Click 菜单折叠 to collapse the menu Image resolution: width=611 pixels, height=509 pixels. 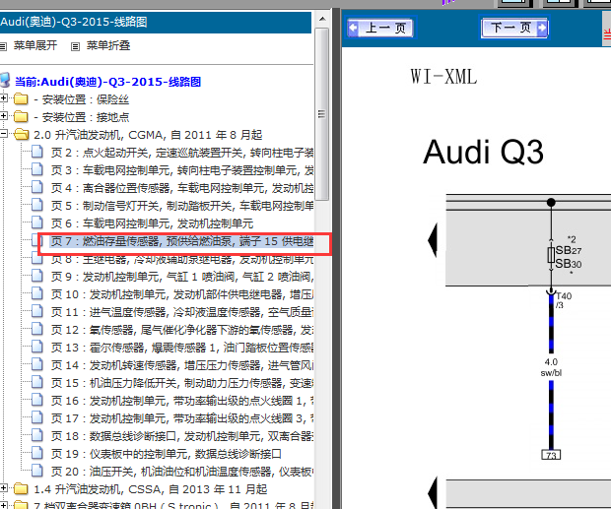[x=108, y=45]
